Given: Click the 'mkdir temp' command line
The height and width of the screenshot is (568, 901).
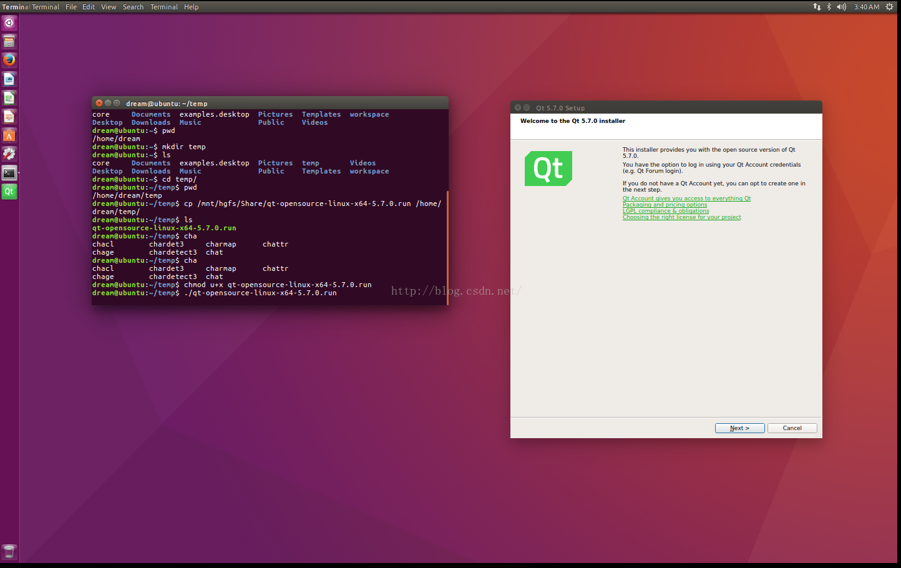Looking at the screenshot, I should coord(149,147).
